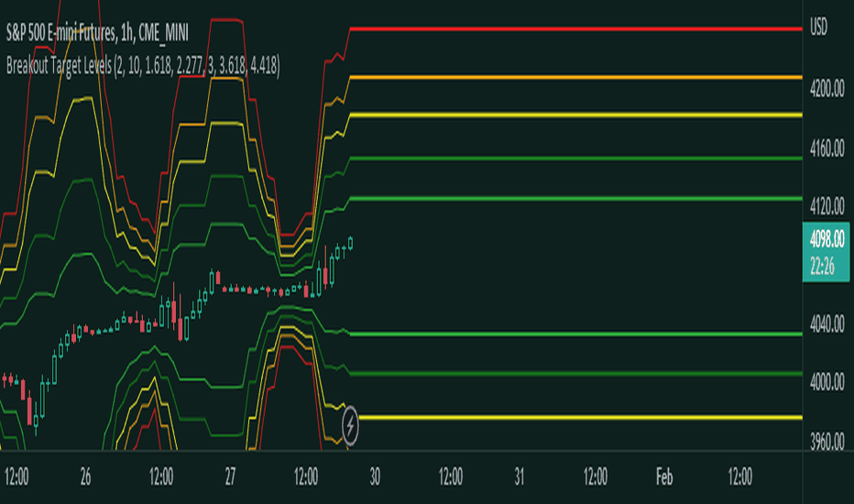Select the green target line near 4120

tap(576, 199)
